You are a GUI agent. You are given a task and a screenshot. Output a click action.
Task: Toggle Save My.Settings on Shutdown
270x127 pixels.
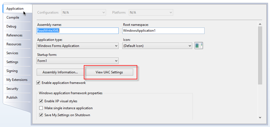(x=41, y=115)
